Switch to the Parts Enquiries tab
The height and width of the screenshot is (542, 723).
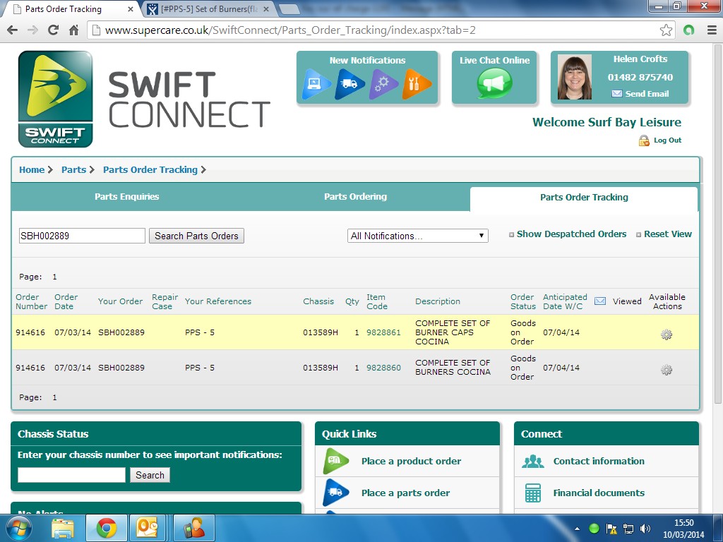click(x=127, y=197)
